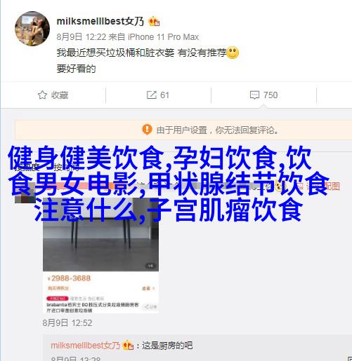This screenshot has height=361, width=352.
Task: Click the orange warning exclamation icon
Action: click(x=147, y=129)
